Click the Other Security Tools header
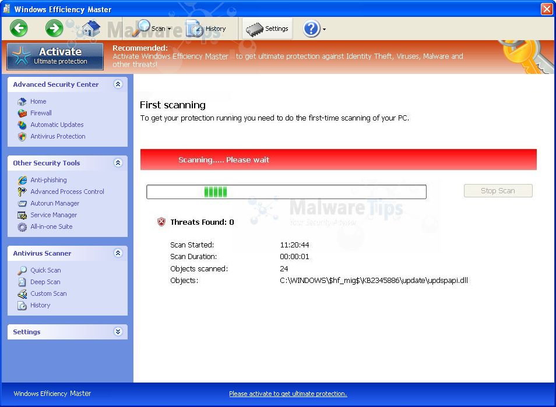 tap(68, 163)
